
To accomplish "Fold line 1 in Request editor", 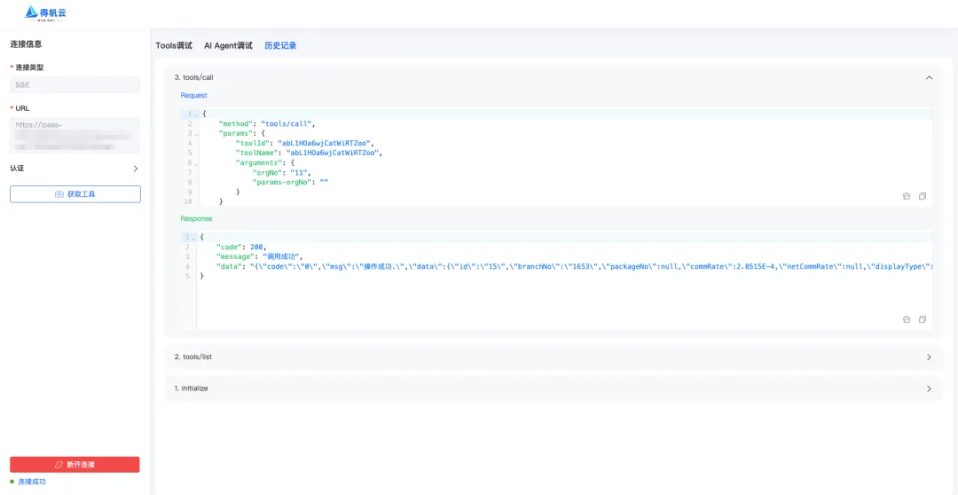I will click(195, 114).
